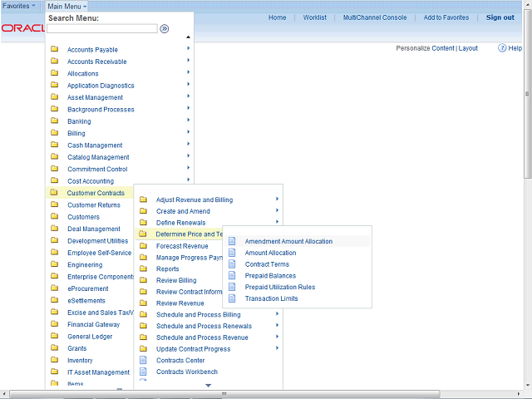Click the search menu go arrow button
The height and width of the screenshot is (399, 532).
[x=165, y=29]
